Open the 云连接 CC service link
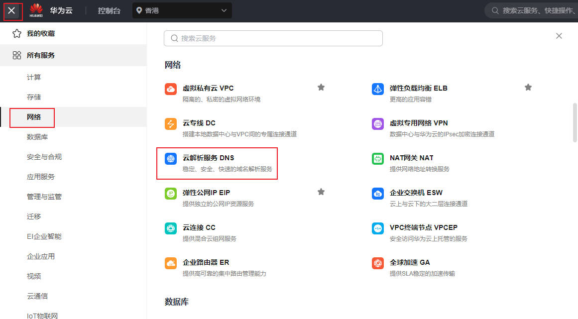Screen dimensions: 578x319 [199, 227]
